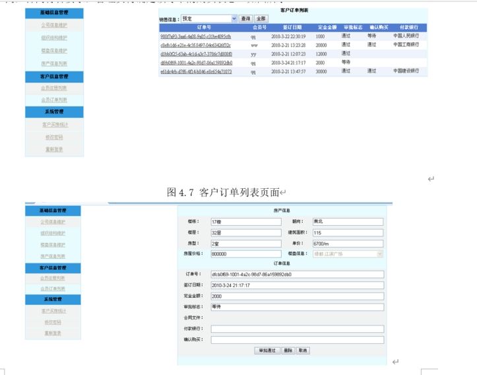Open order link ending with 71073
Image resolution: width=477 pixels, height=375 pixels.
[x=196, y=71]
